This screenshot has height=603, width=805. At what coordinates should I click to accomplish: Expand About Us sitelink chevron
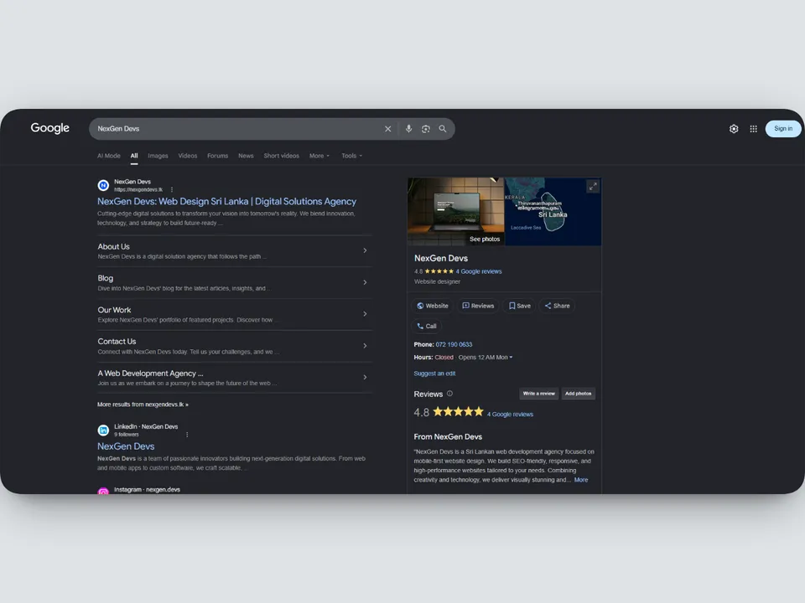pyautogui.click(x=365, y=250)
